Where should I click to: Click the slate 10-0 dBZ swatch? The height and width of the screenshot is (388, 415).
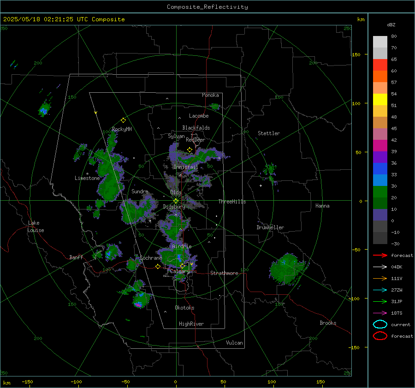(x=380, y=215)
